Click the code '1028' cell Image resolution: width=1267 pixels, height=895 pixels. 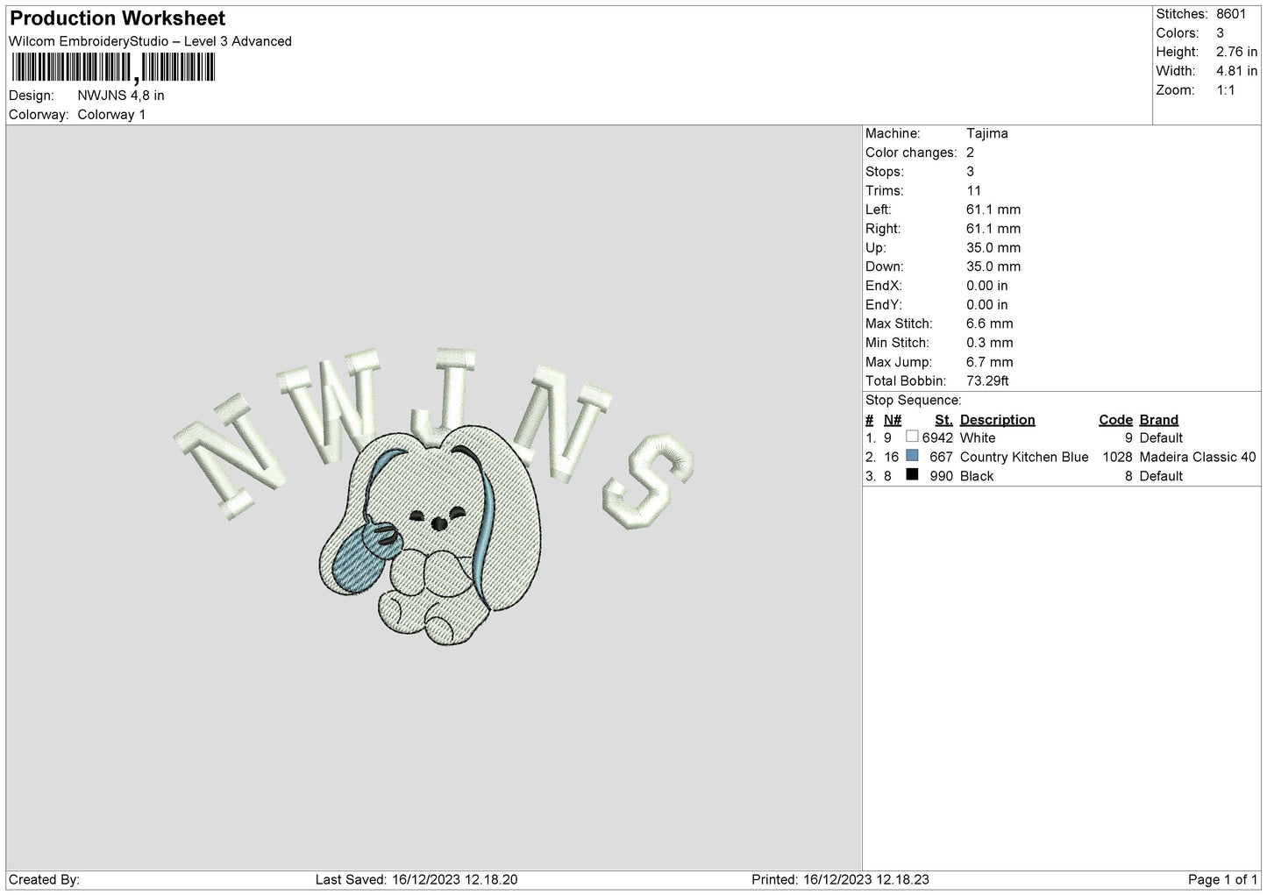(1117, 457)
